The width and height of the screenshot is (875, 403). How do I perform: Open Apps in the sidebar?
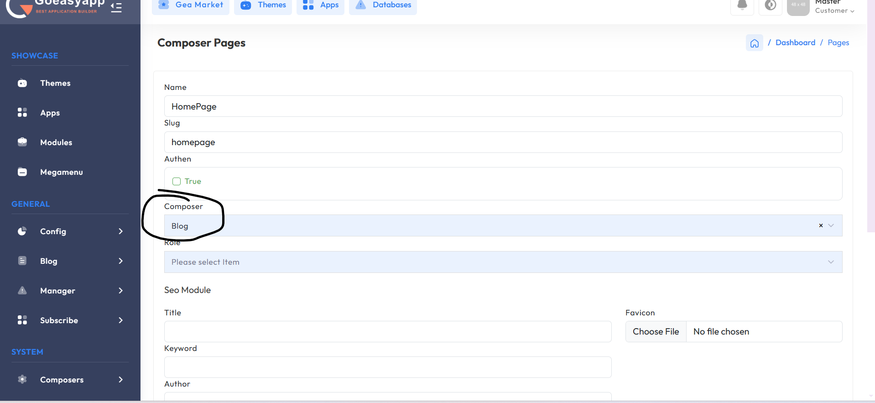50,113
